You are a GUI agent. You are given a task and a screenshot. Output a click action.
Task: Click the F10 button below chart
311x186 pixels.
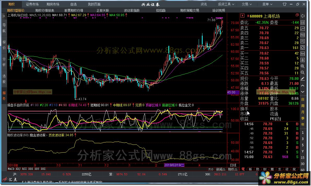pyautogui.click(x=211, y=169)
